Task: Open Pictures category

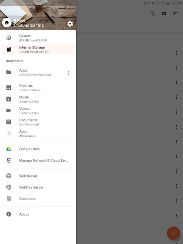Action: (38, 88)
